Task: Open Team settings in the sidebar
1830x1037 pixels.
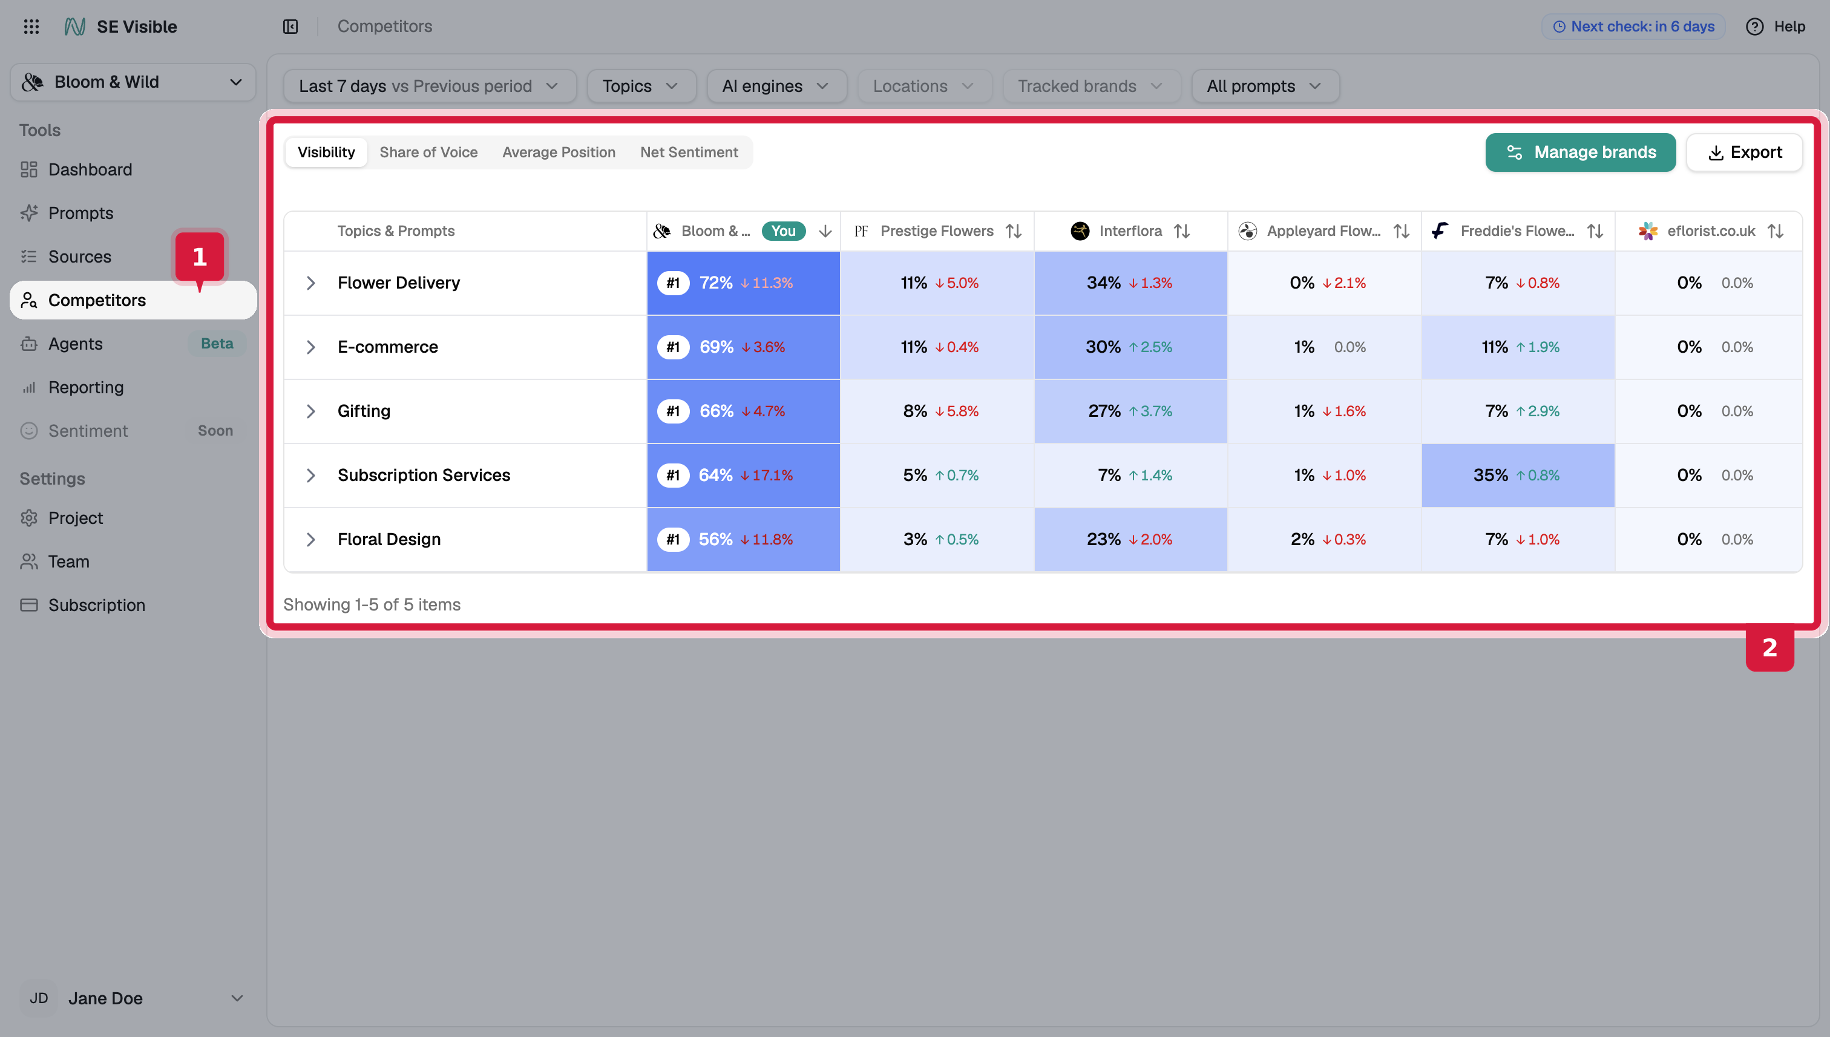Action: click(x=133, y=561)
